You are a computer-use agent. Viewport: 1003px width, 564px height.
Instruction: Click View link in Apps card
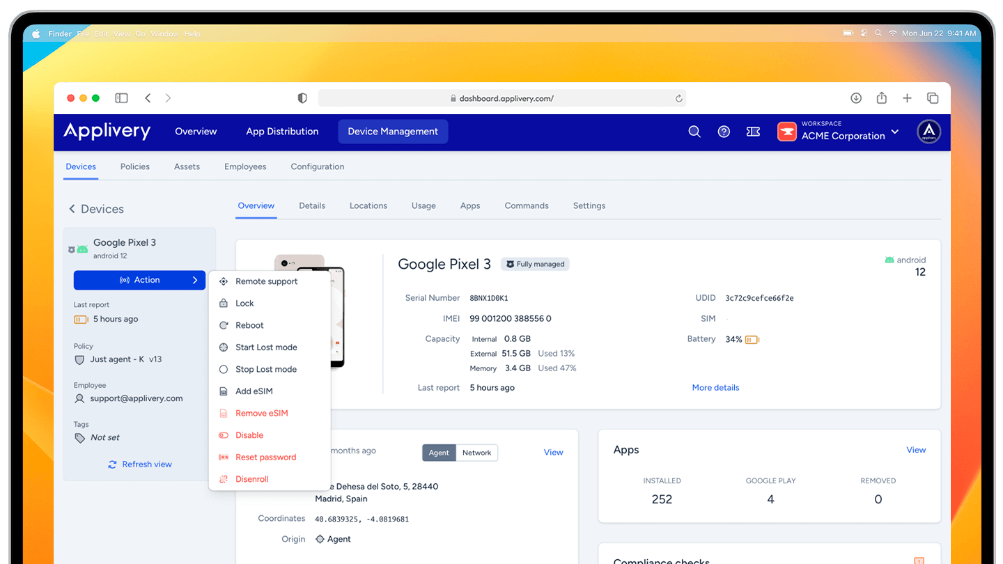[916, 451]
